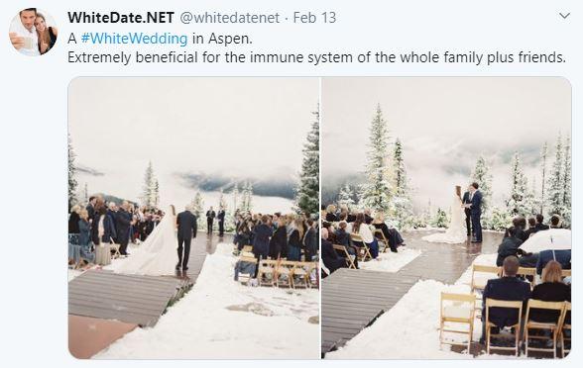Click the WhiteDate.NET display name
Viewport: 583px width, 368px height.
[121, 18]
